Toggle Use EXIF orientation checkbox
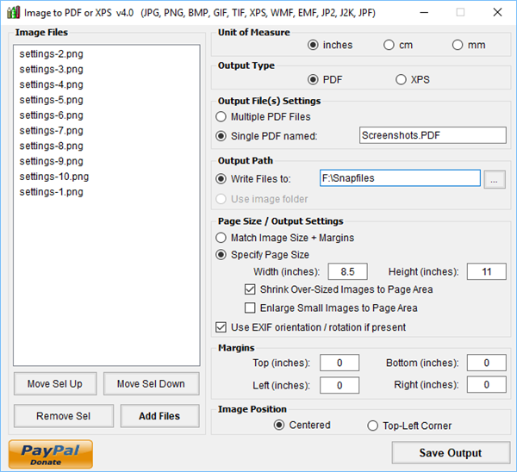The image size is (517, 472). click(x=221, y=327)
